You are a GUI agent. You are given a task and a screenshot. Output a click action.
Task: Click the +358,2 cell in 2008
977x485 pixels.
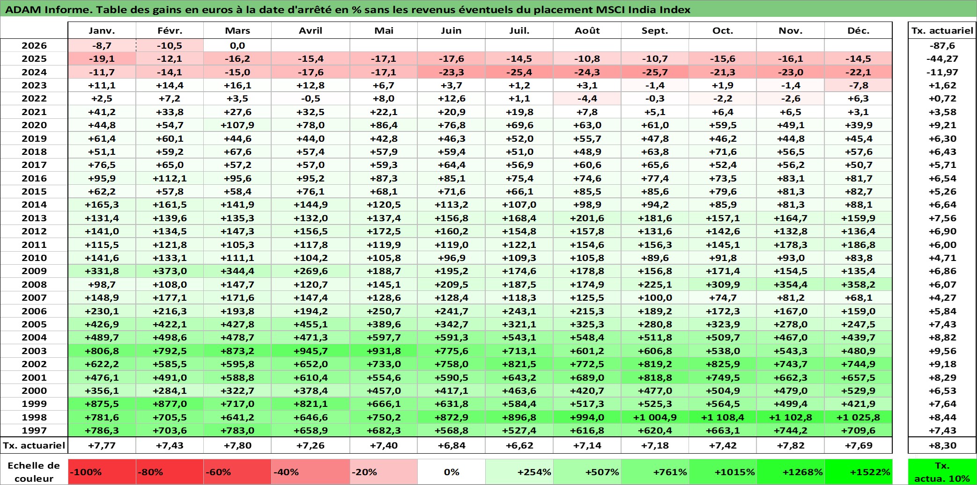coord(859,284)
